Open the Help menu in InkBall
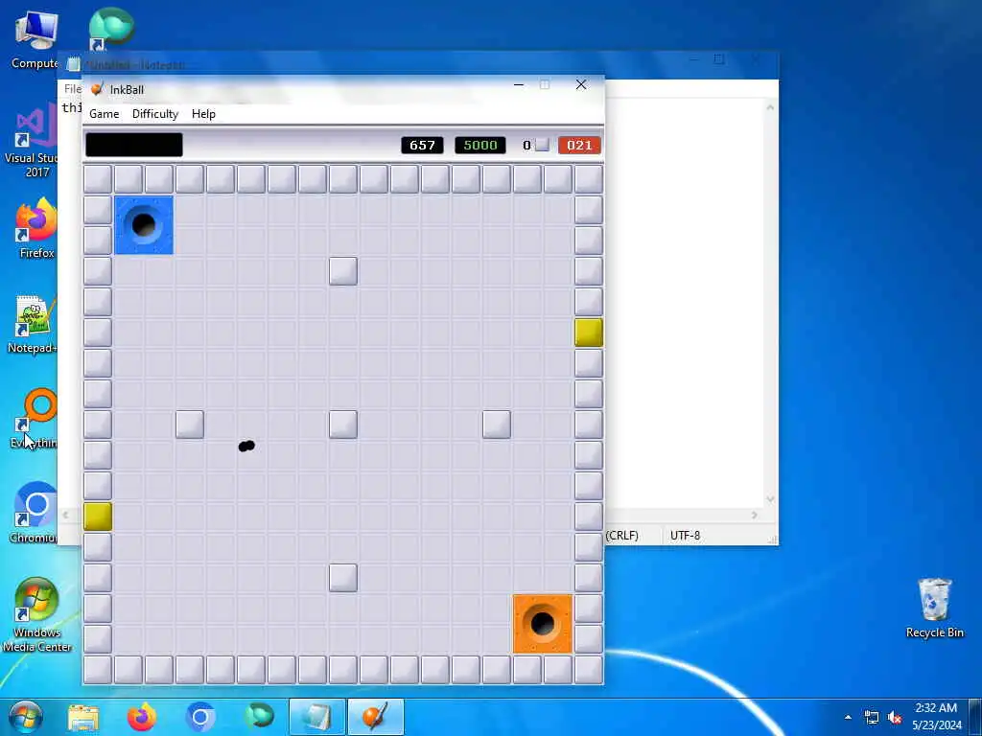Viewport: 982px width, 736px height. (x=203, y=114)
